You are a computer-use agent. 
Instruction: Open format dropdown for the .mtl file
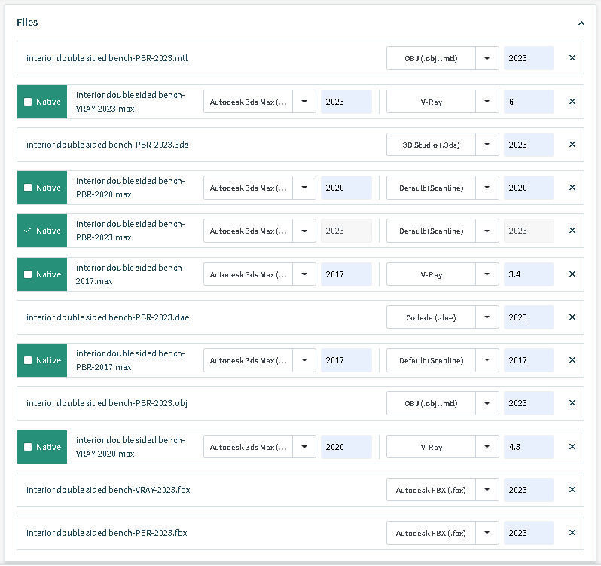pos(487,58)
